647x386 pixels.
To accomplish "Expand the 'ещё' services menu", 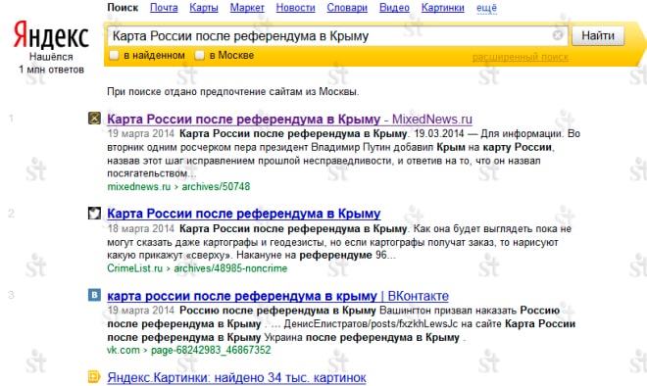I will (486, 8).
